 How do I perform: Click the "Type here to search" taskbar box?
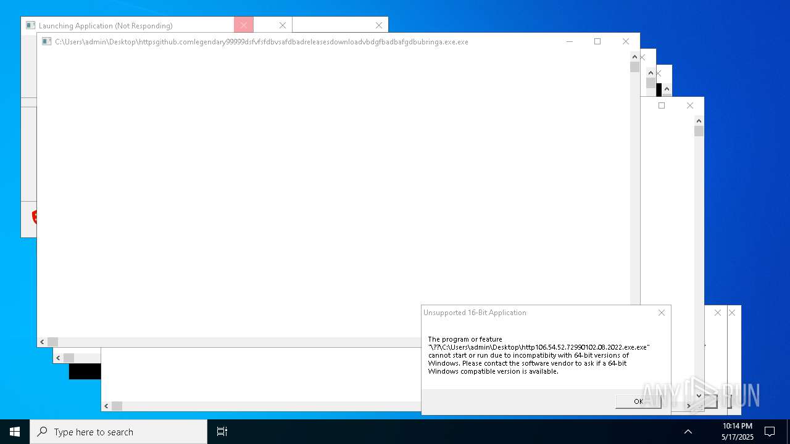point(118,432)
